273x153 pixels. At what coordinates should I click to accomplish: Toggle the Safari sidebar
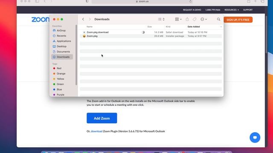37,1
